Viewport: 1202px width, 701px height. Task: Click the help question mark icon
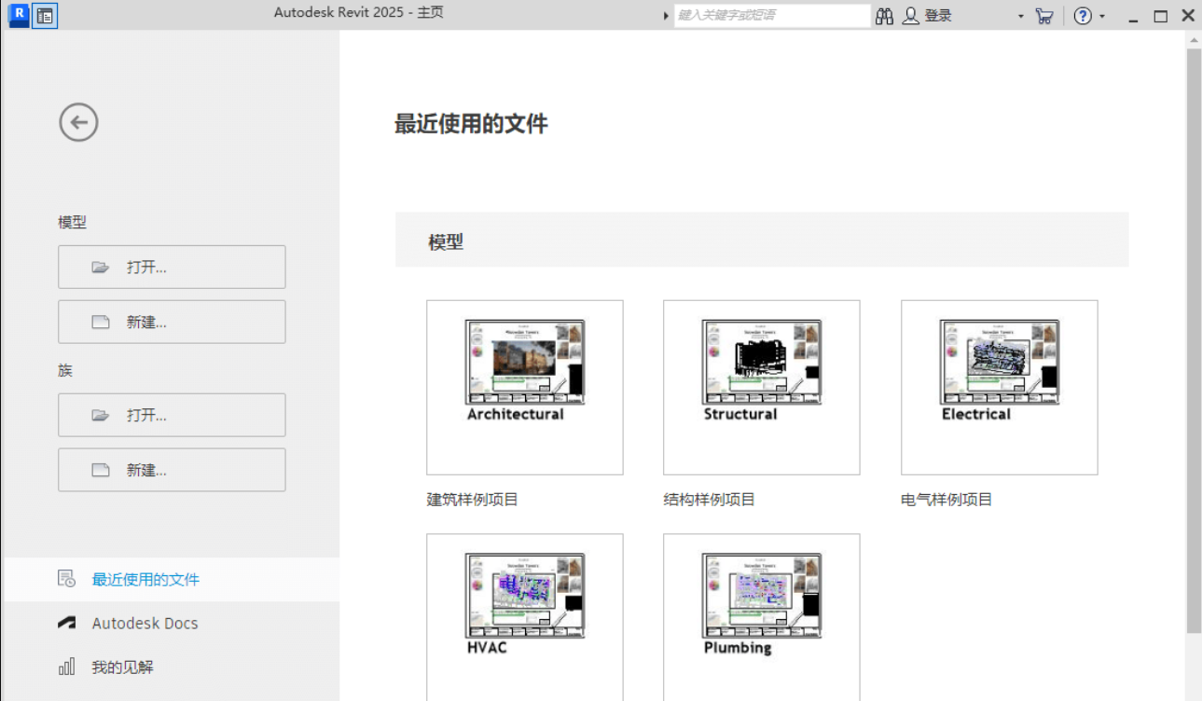(x=1083, y=16)
